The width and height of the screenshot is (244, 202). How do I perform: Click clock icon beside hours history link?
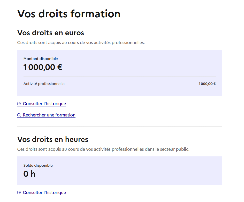tap(19, 192)
